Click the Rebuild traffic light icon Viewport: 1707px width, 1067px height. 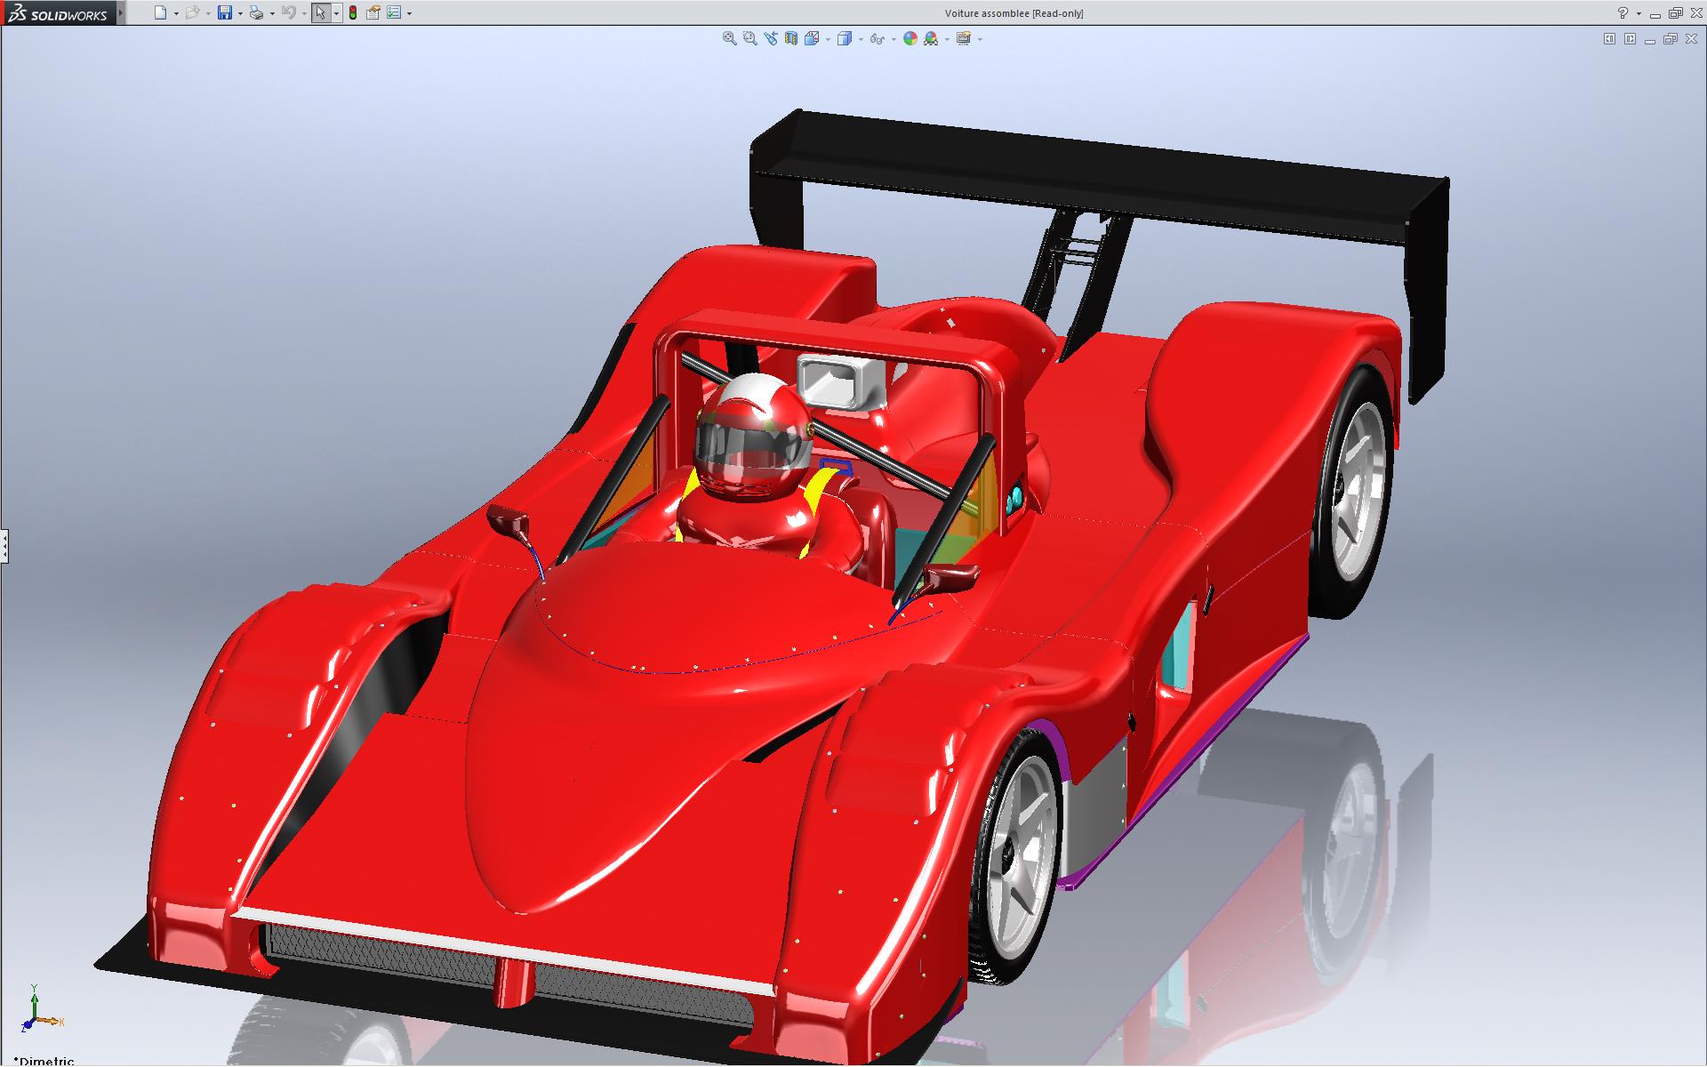click(352, 13)
